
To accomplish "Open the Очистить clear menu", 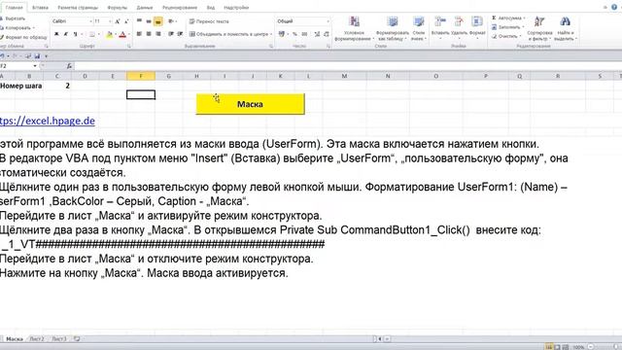I will 505,36.
